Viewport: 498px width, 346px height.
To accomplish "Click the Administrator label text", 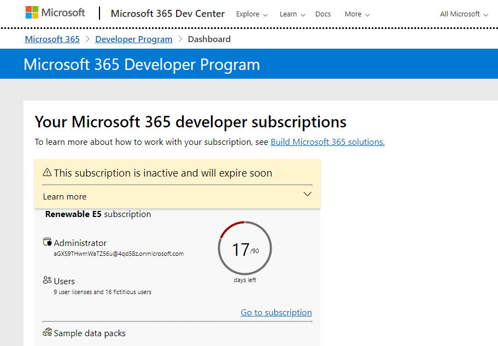I will [x=80, y=243].
